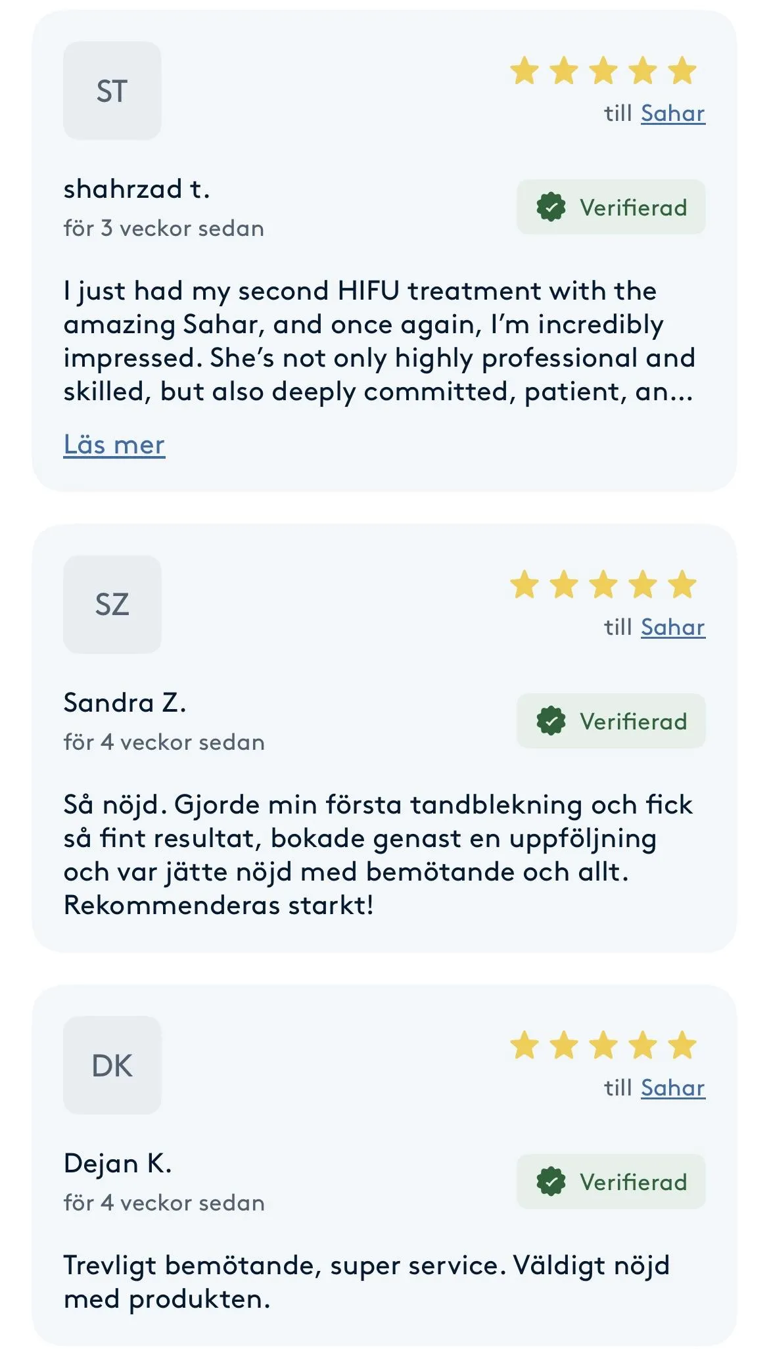Screen dimensions: 769x1359
Task: Click the DK avatar for Dejan K.
Action: [112, 1065]
